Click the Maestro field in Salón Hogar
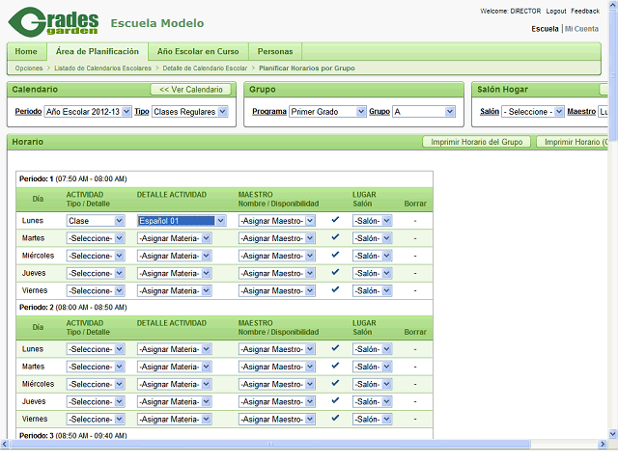This screenshot has height=463, width=618. click(603, 112)
